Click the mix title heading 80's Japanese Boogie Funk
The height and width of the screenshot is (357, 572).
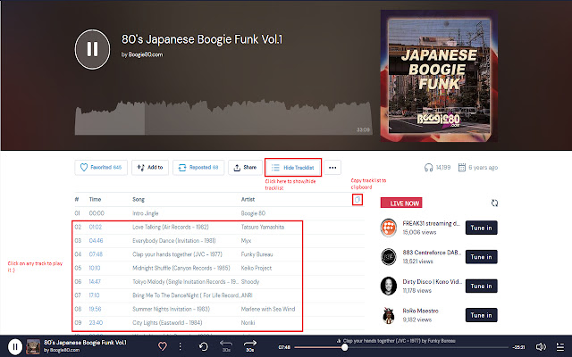[202, 39]
